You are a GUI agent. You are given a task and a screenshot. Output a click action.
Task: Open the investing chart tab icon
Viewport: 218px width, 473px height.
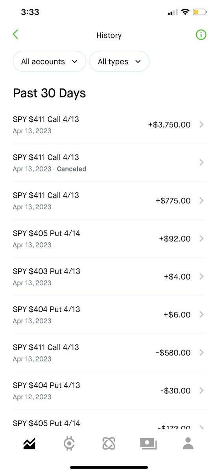coord(30,443)
